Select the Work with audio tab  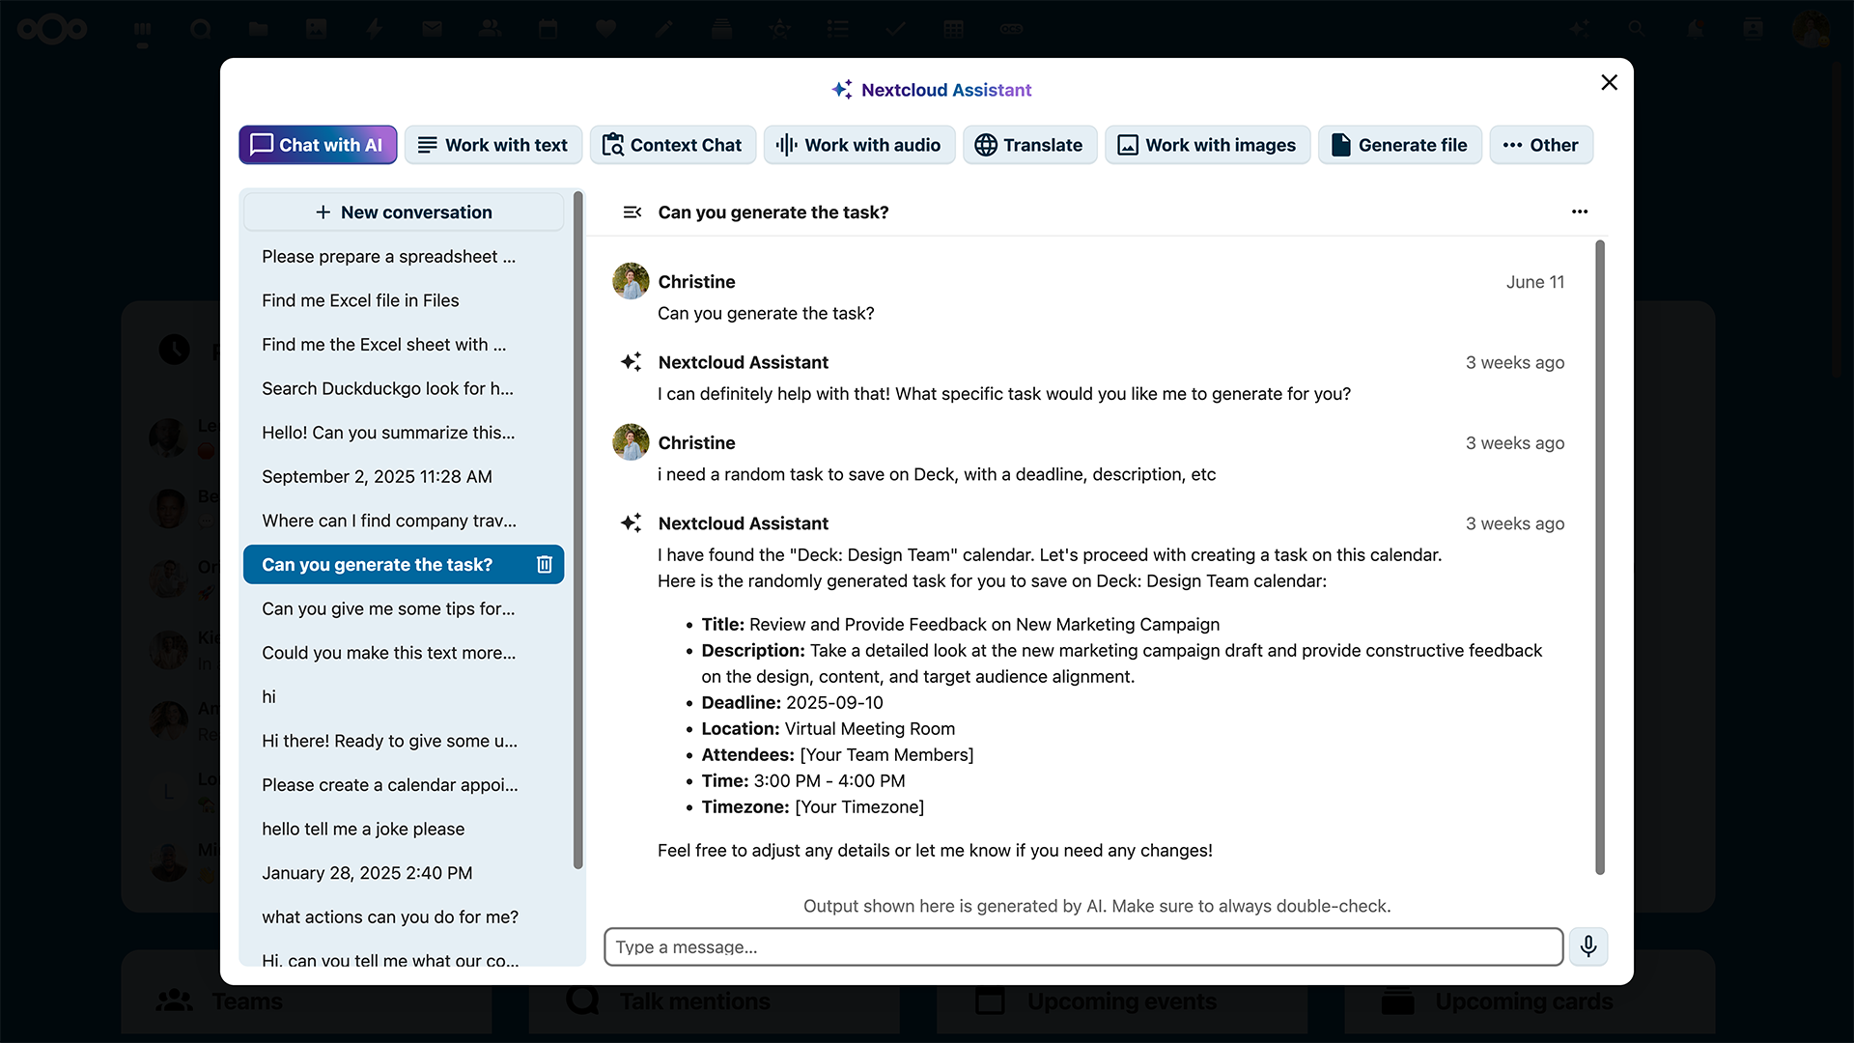click(859, 145)
